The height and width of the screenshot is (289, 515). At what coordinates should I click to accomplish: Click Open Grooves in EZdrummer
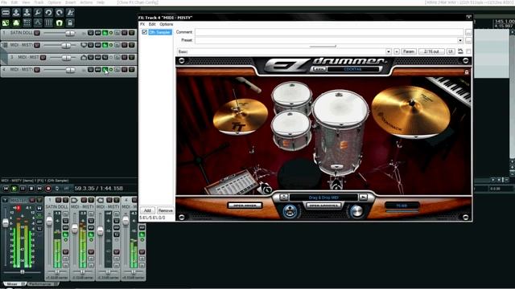point(323,206)
